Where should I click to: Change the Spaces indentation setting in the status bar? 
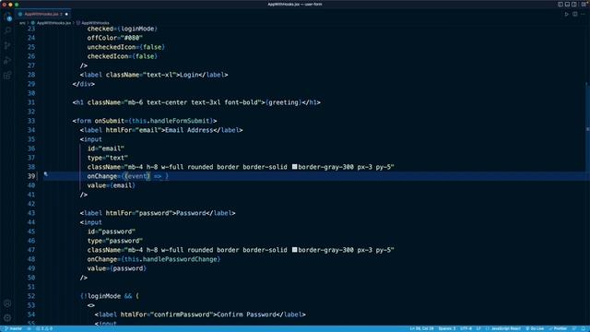(x=446, y=328)
